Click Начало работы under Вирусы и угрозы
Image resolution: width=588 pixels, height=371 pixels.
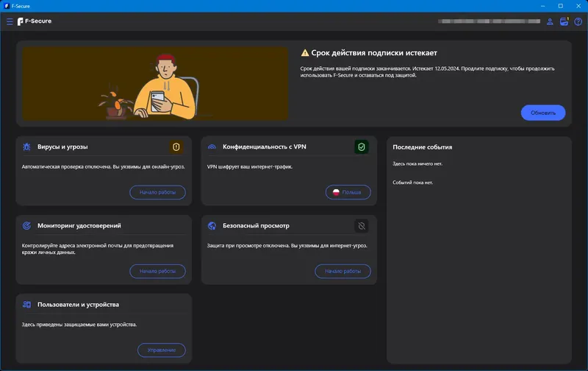click(157, 192)
